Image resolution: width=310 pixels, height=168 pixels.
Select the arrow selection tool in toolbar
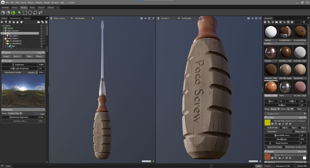[20, 13]
